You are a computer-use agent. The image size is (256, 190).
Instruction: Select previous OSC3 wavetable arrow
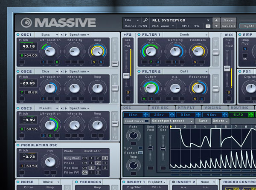pyautogui.click(x=62, y=108)
